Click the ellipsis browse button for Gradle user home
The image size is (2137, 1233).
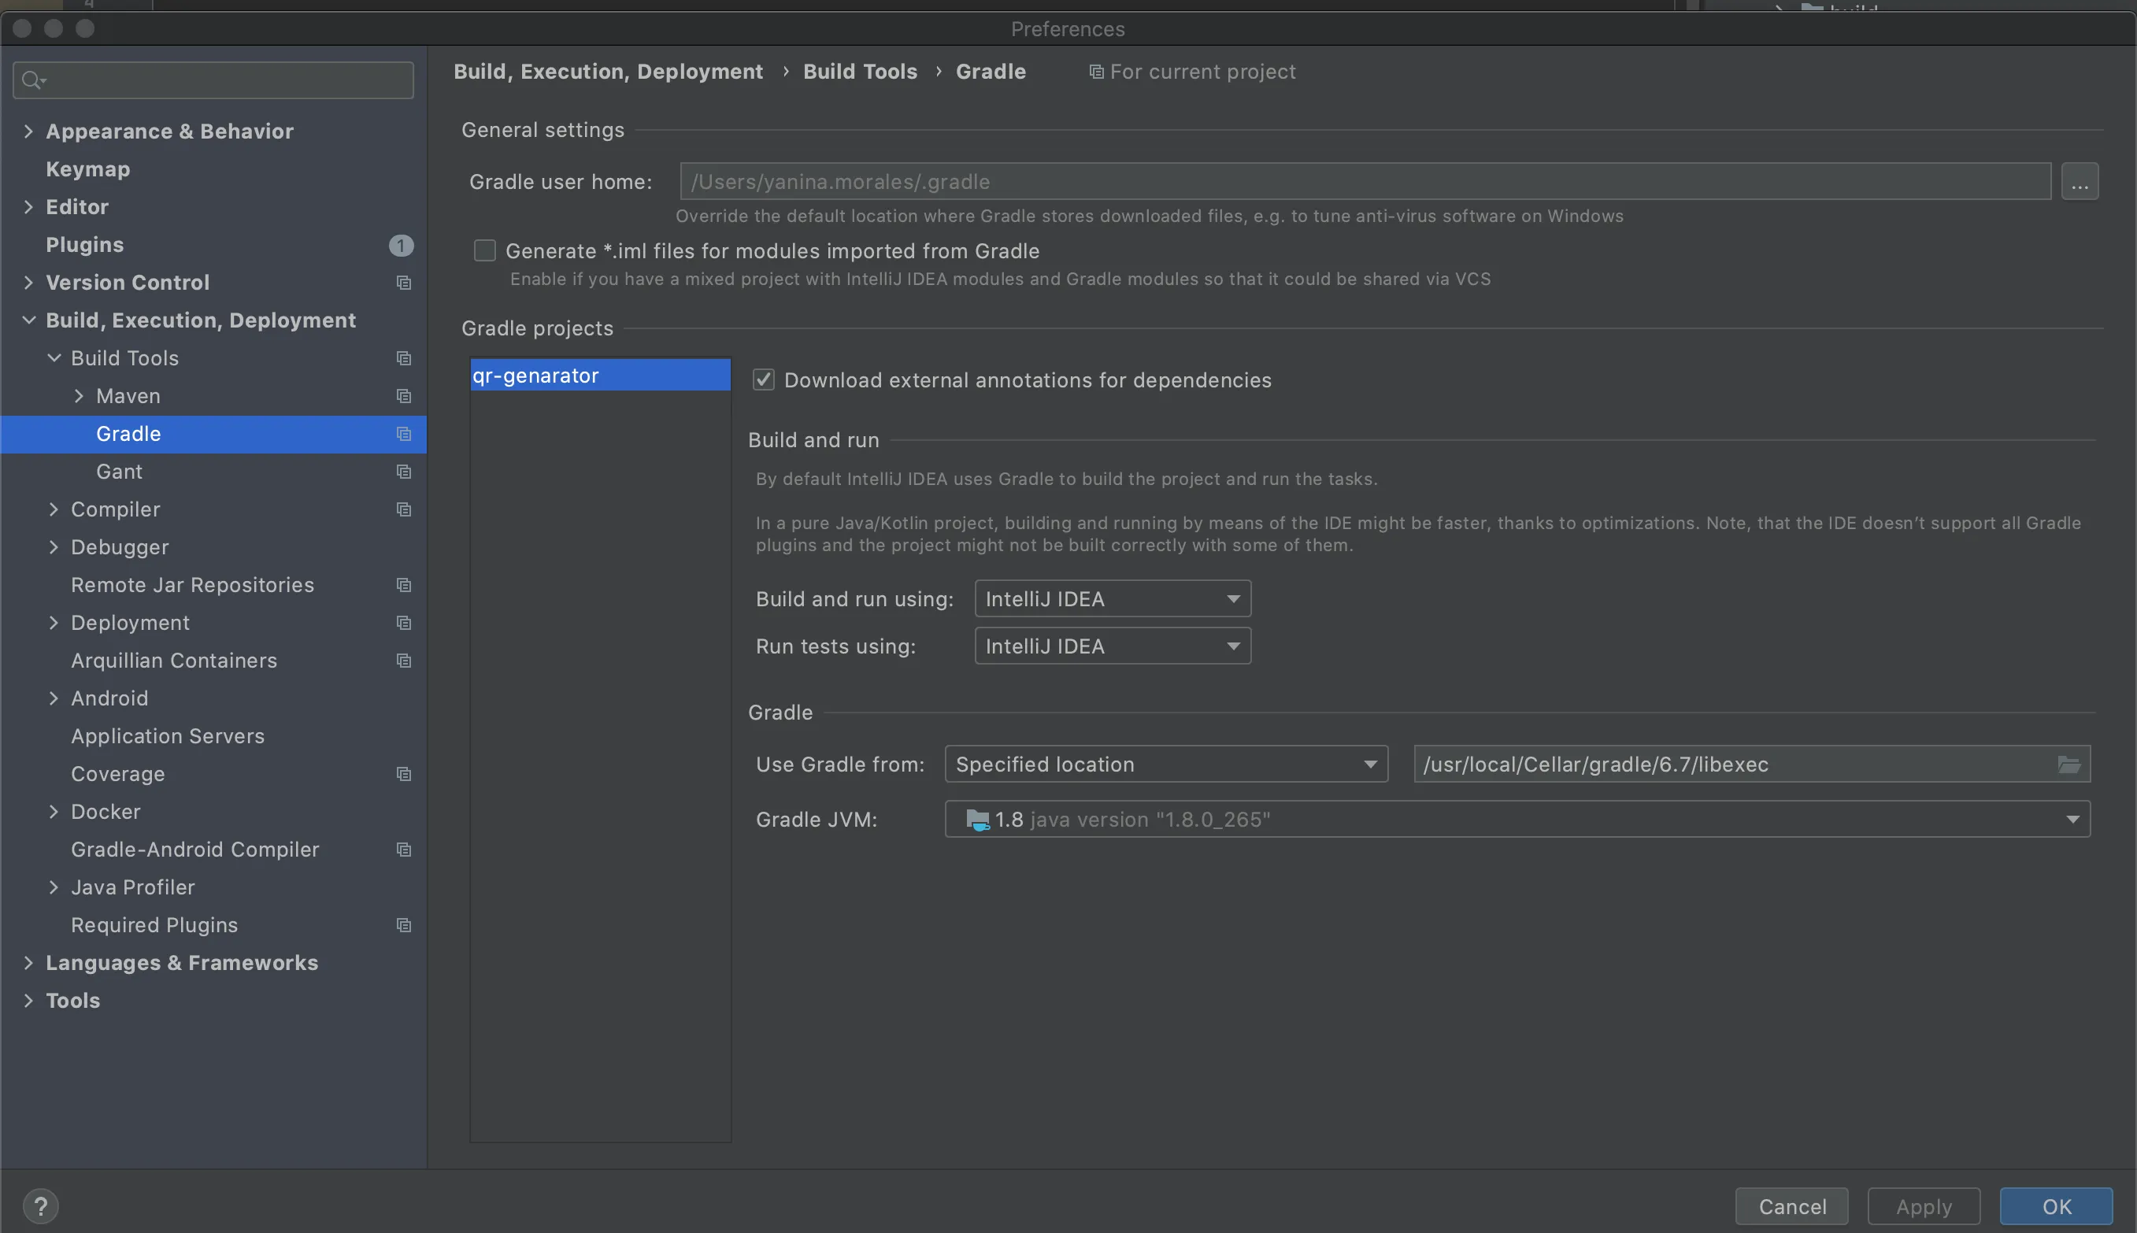coord(2080,181)
